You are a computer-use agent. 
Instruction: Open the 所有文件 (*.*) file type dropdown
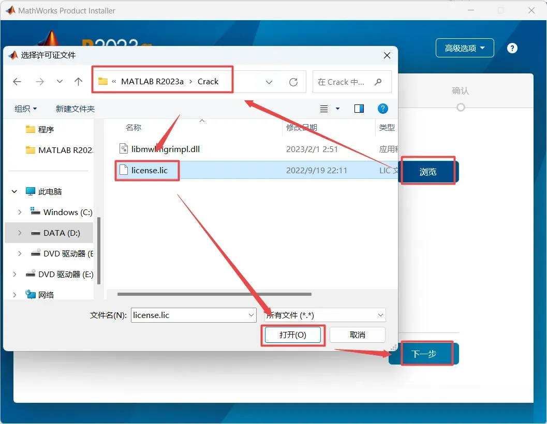tap(325, 315)
